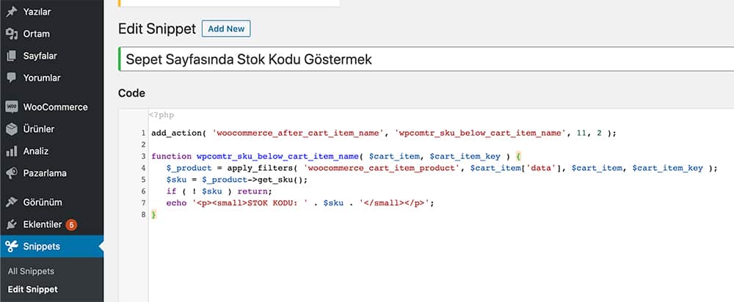Open the WooCommerce menu label
This screenshot has width=734, height=302.
(55, 107)
